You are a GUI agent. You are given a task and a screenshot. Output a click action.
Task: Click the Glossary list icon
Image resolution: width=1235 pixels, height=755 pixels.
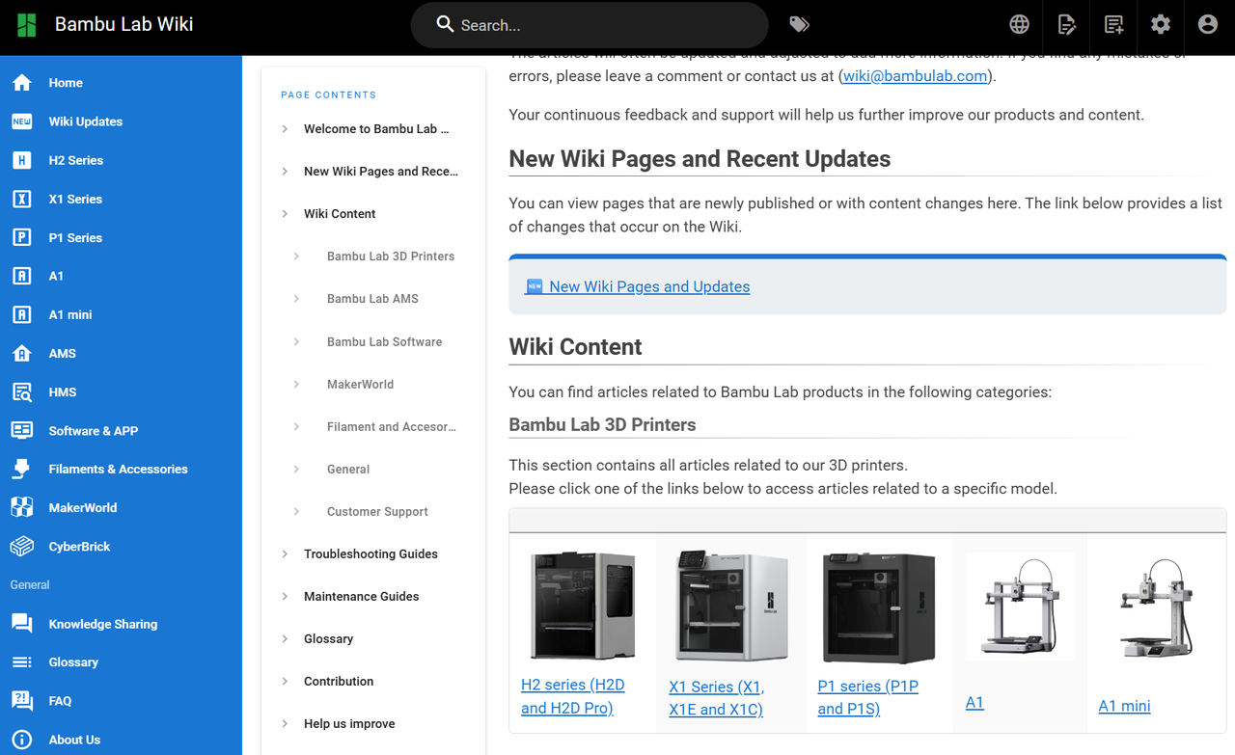click(22, 662)
